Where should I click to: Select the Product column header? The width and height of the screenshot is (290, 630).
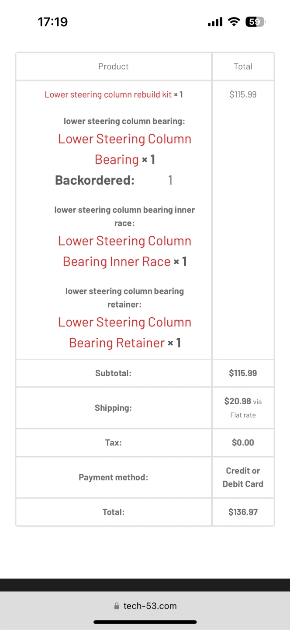pyautogui.click(x=114, y=66)
